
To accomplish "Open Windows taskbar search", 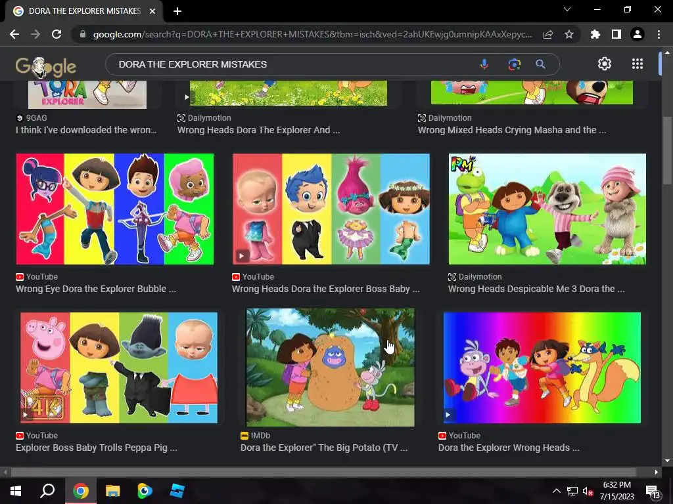I will (x=47, y=491).
